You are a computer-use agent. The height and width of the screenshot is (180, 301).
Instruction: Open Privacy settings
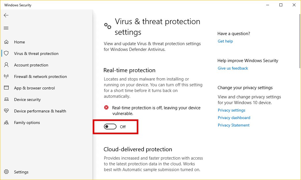pyautogui.click(x=231, y=110)
